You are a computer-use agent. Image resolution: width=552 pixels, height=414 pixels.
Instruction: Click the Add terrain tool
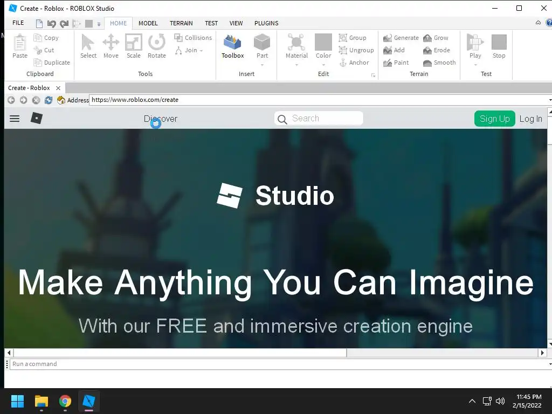click(x=394, y=50)
